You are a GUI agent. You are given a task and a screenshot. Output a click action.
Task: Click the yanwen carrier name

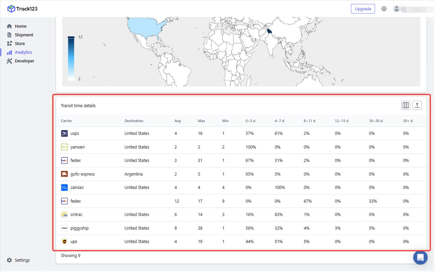pyautogui.click(x=77, y=147)
